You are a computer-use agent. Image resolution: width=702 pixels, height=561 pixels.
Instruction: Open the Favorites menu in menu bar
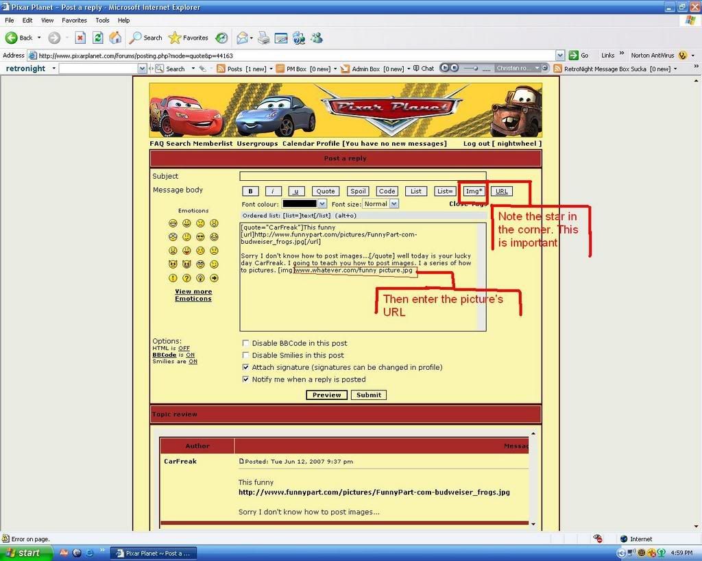[74, 21]
